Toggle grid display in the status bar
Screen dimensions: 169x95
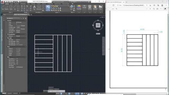coord(61,94)
